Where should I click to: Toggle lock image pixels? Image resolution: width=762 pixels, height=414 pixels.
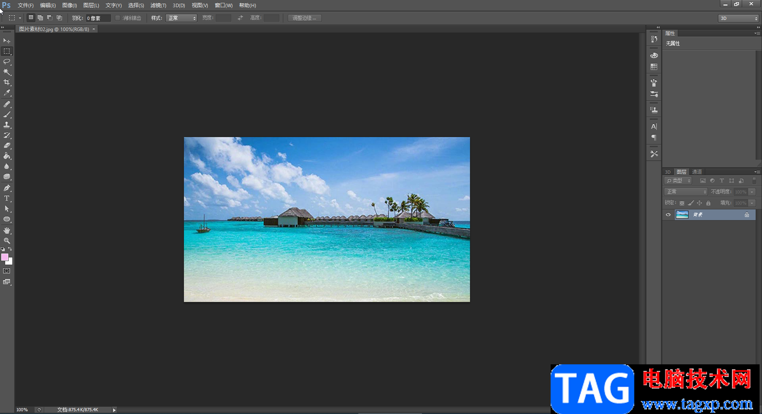coord(691,203)
